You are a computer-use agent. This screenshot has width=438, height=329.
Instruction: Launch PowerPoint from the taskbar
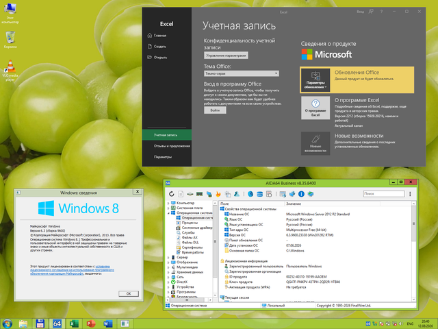tap(91, 324)
